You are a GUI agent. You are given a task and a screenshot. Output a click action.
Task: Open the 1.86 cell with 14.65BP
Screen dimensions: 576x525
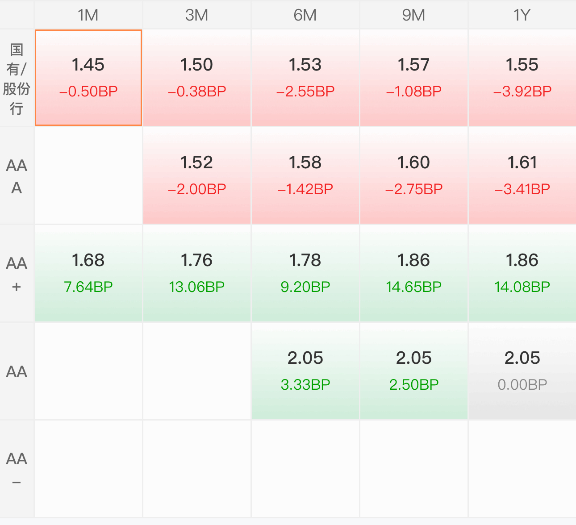click(414, 273)
